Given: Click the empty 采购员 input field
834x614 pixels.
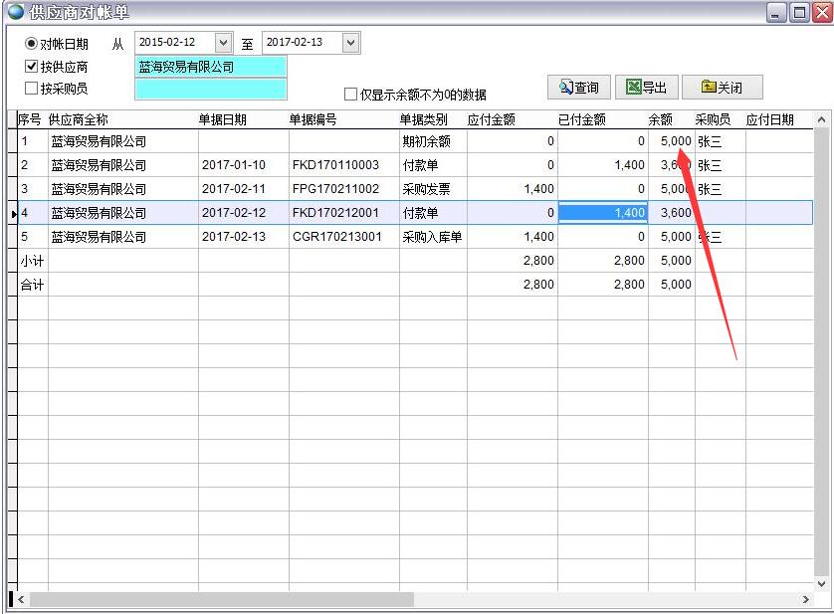Looking at the screenshot, I should point(210,89).
